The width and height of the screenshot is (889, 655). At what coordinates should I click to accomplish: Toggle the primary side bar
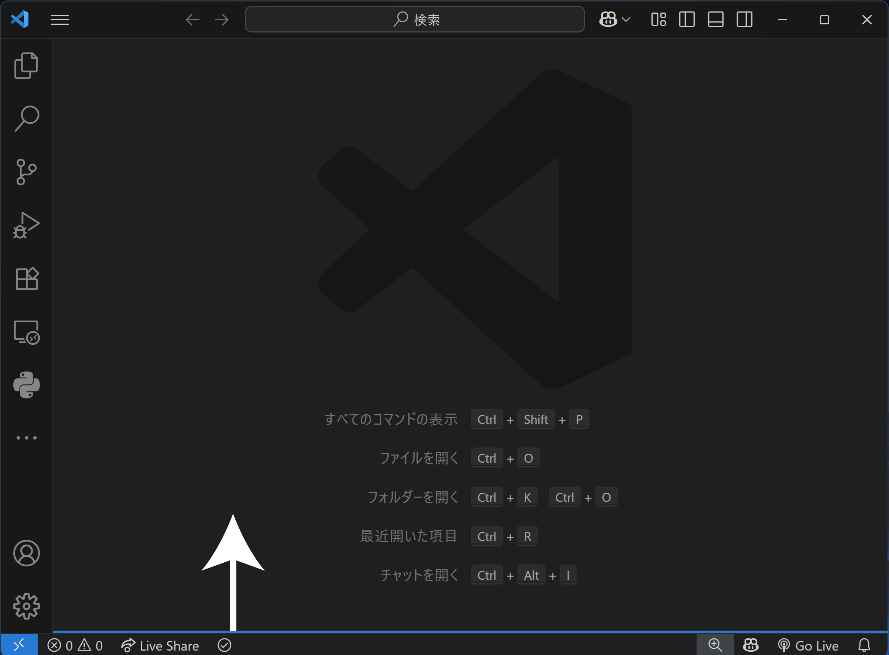687,19
